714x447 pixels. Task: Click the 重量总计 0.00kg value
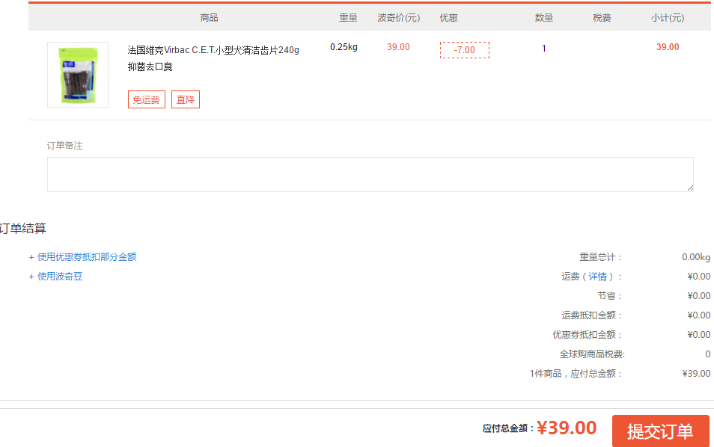(695, 257)
